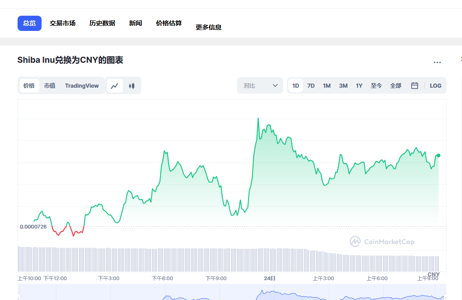Screen dimensions: 462x300
Task: Switch to line chart view icon
Action: click(115, 86)
